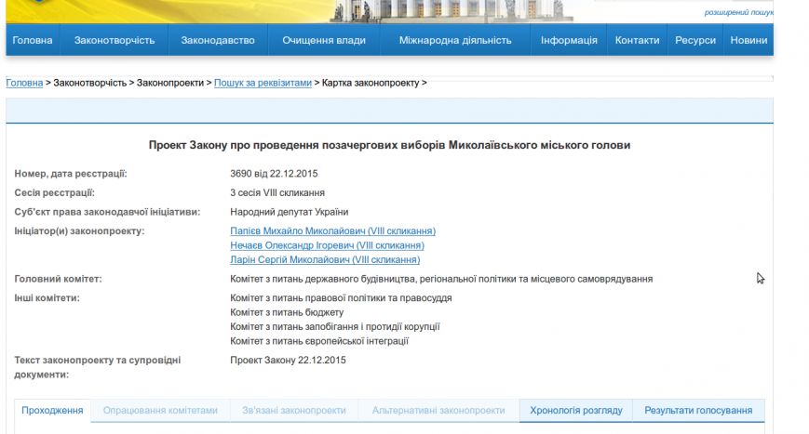The image size is (809, 434).
Task: Click the Головний комітет label
Action: 59,279
